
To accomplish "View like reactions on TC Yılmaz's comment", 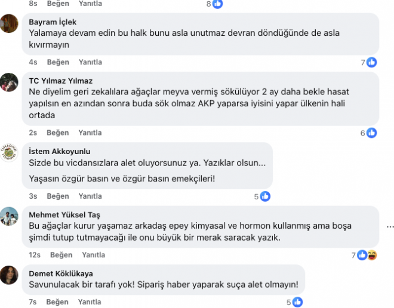I will 368,133.
